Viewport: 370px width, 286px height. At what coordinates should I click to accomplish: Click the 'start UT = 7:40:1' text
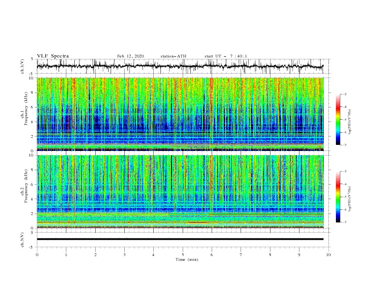coord(226,56)
